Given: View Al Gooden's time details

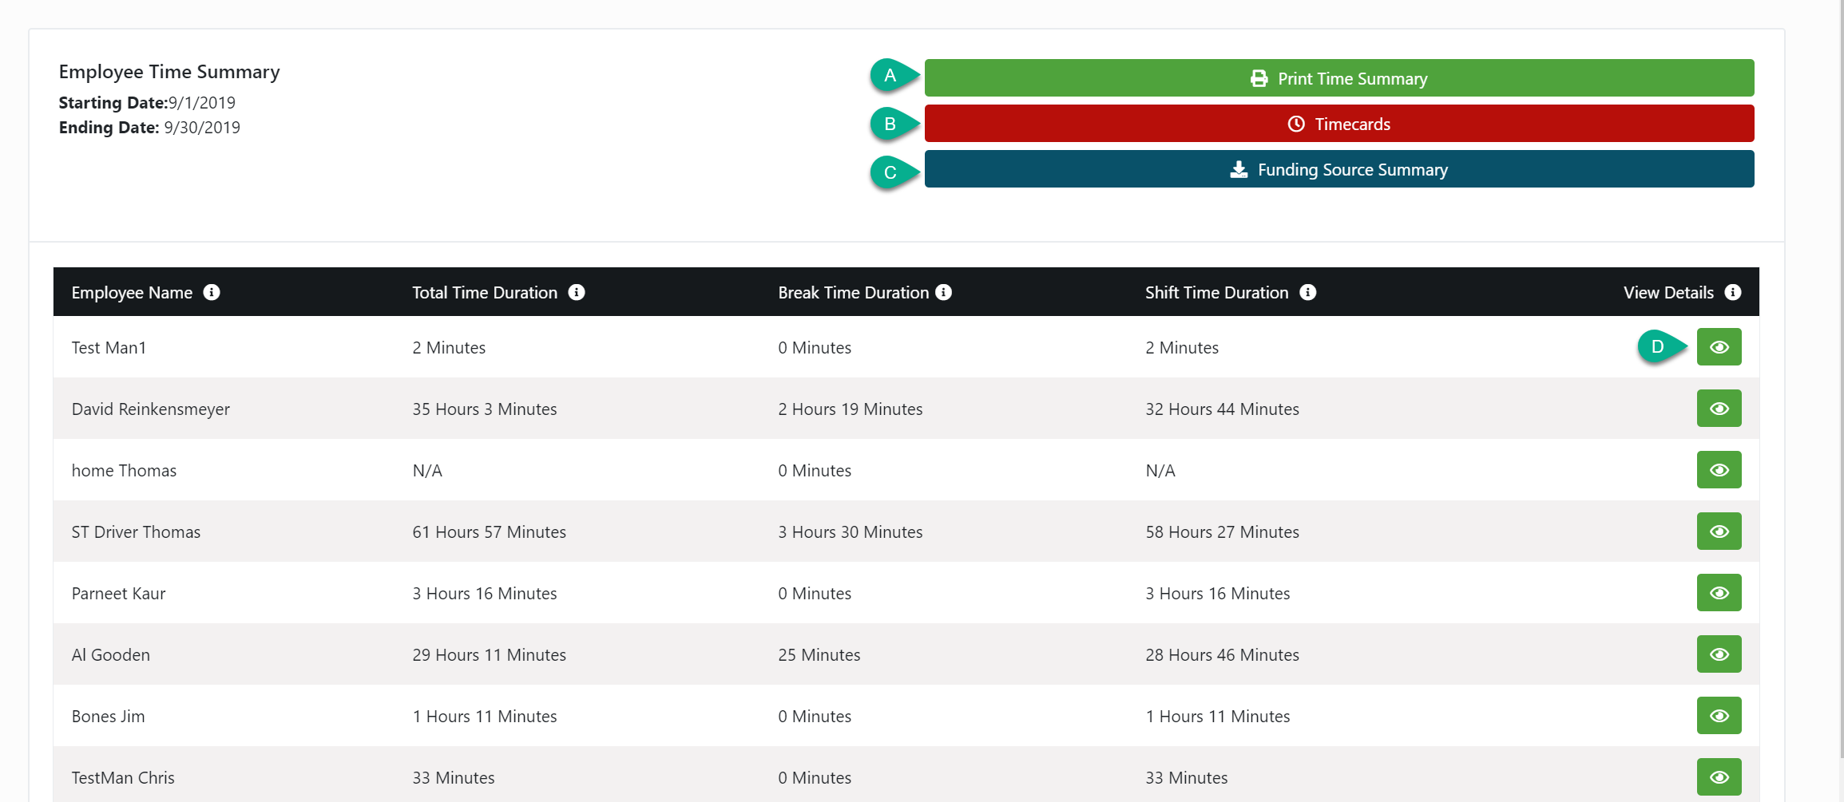Looking at the screenshot, I should click(1719, 654).
